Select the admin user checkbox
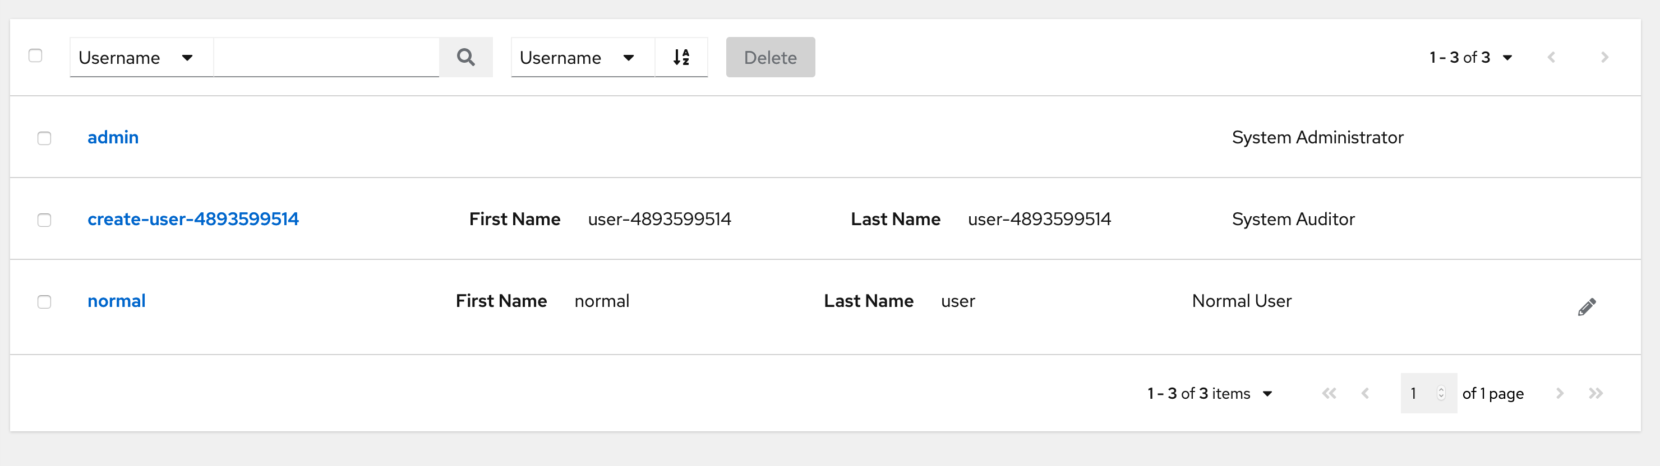The height and width of the screenshot is (466, 1660). coord(44,138)
